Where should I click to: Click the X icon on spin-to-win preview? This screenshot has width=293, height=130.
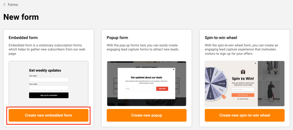tap(255, 63)
